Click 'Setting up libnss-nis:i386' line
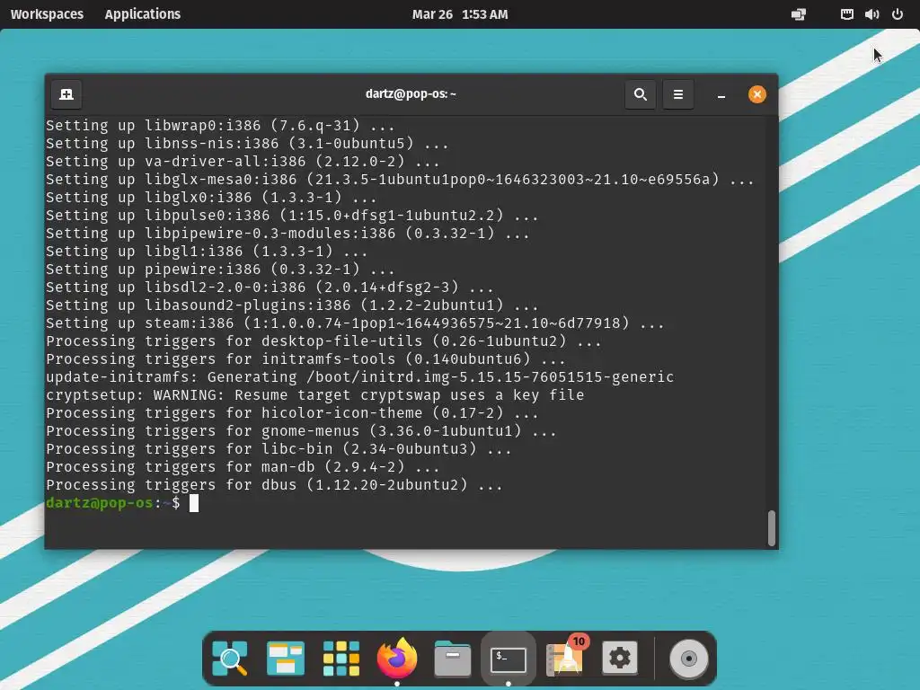The image size is (920, 690). point(247,144)
